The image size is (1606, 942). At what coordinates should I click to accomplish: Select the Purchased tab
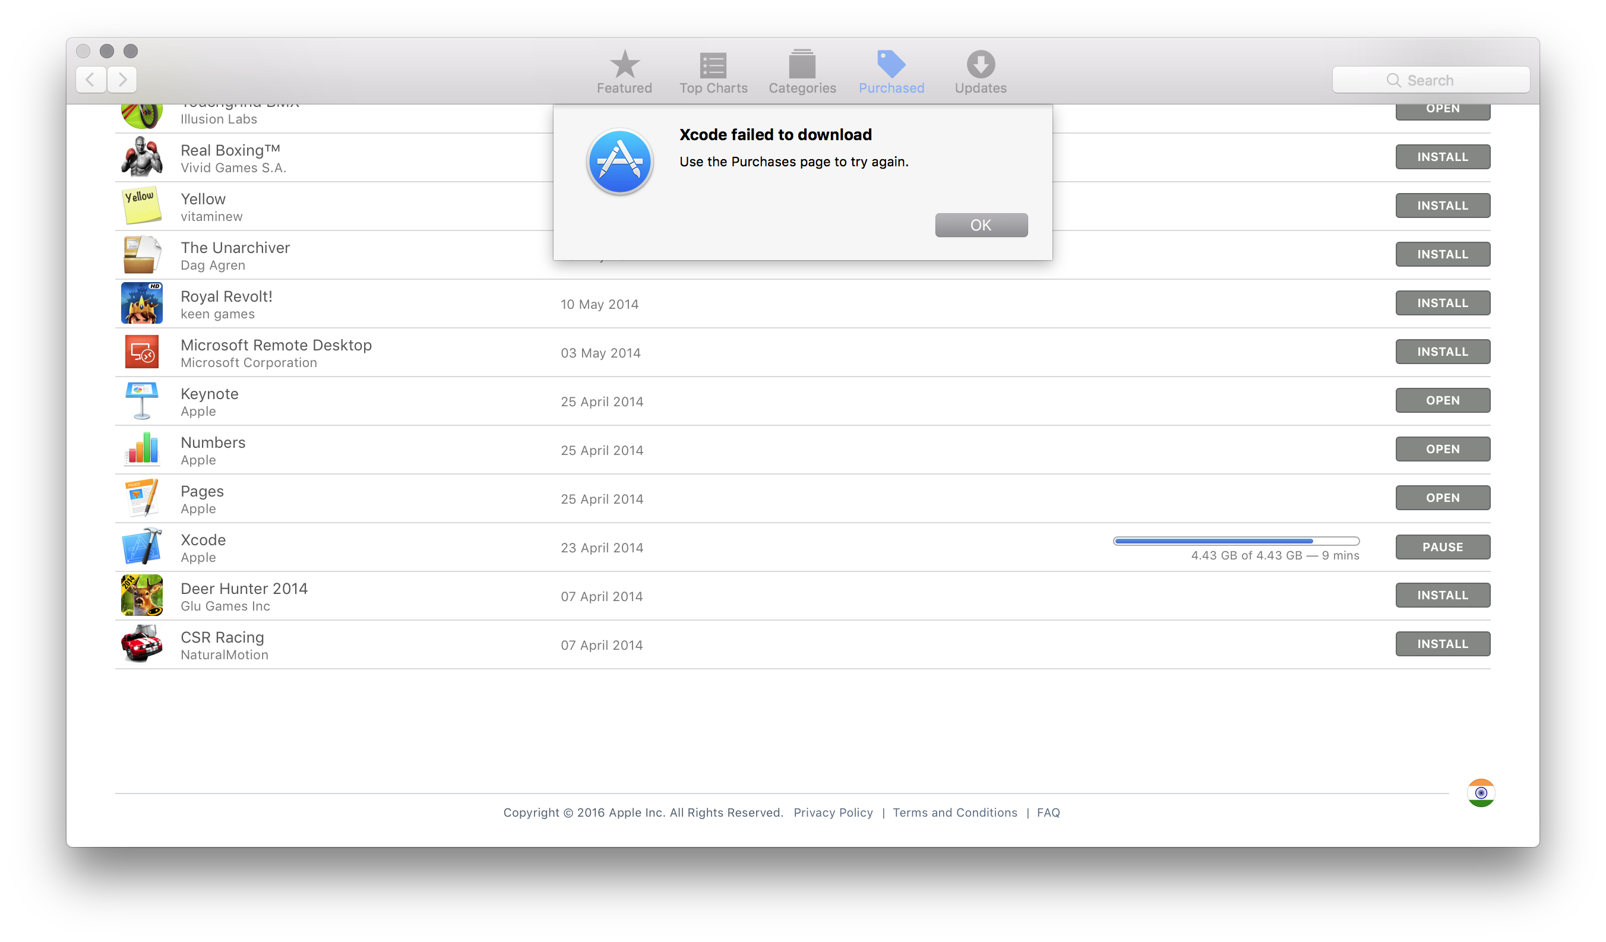tap(891, 72)
